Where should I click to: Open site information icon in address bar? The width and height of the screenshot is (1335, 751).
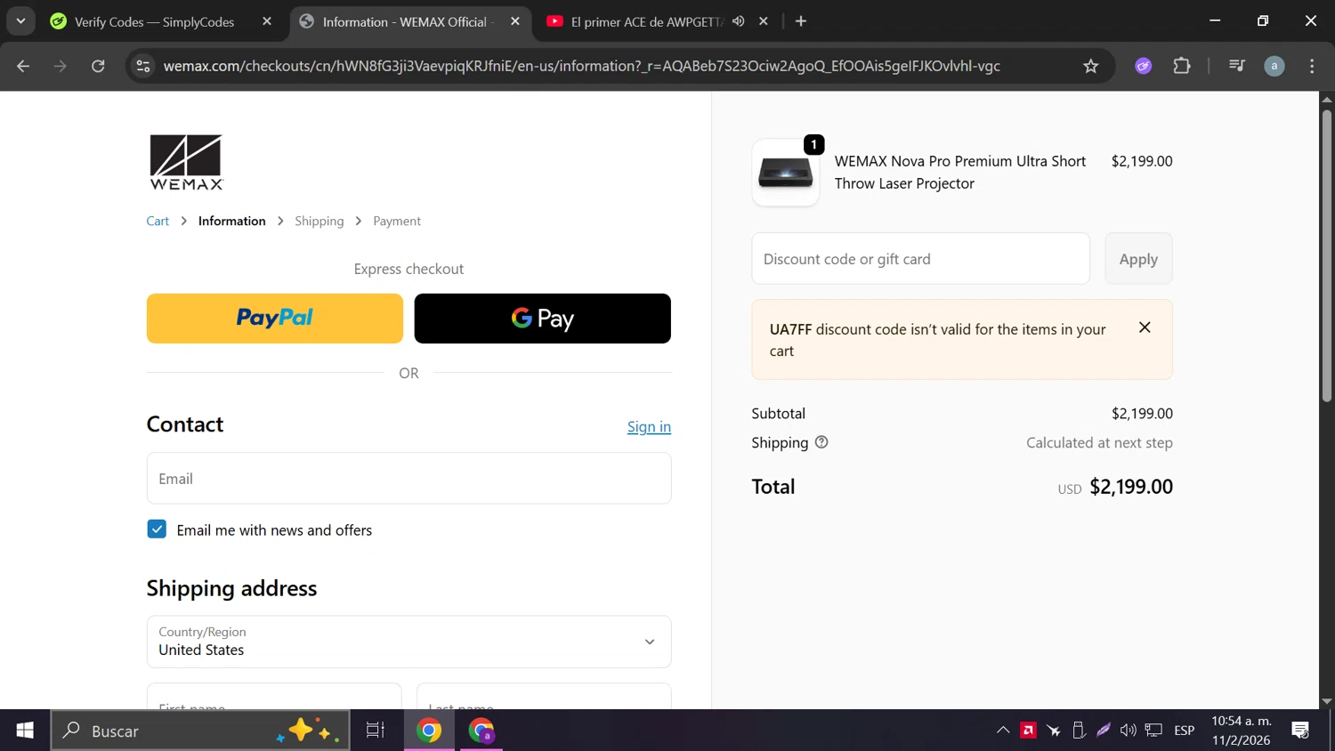coord(143,66)
